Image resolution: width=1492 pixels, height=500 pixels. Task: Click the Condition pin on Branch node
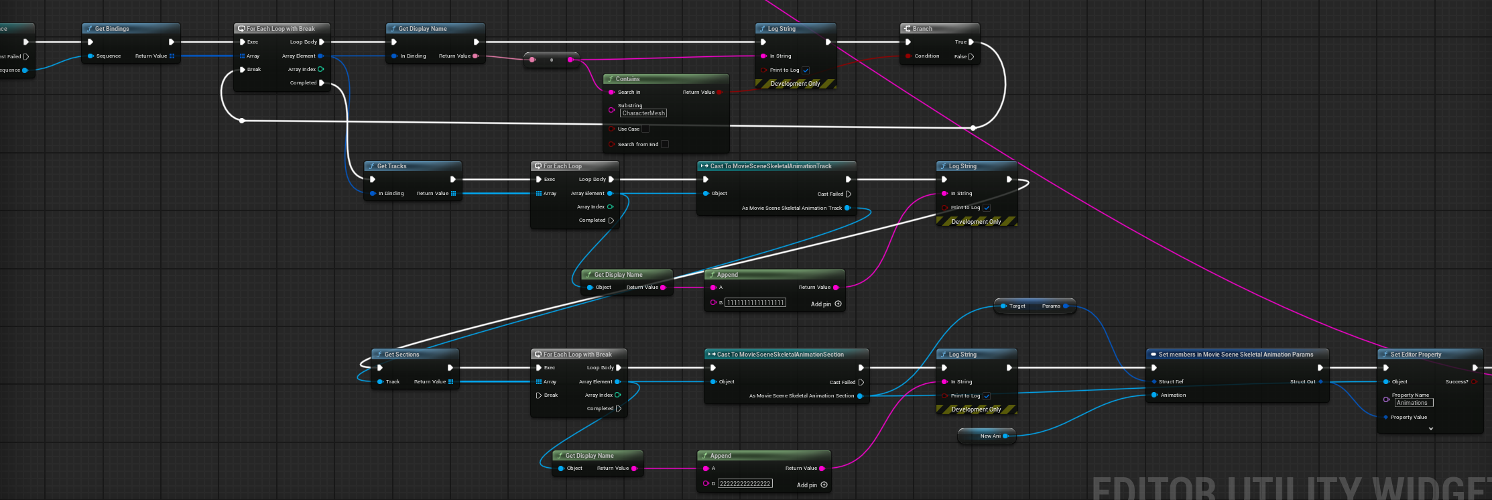(908, 56)
